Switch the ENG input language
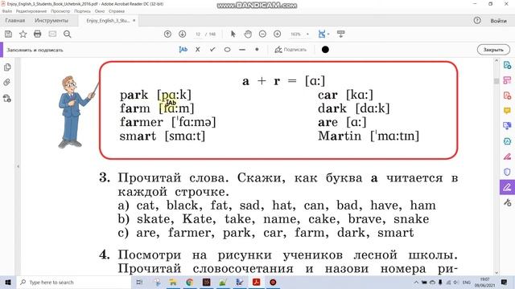This screenshot has width=515, height=289. pos(467,282)
